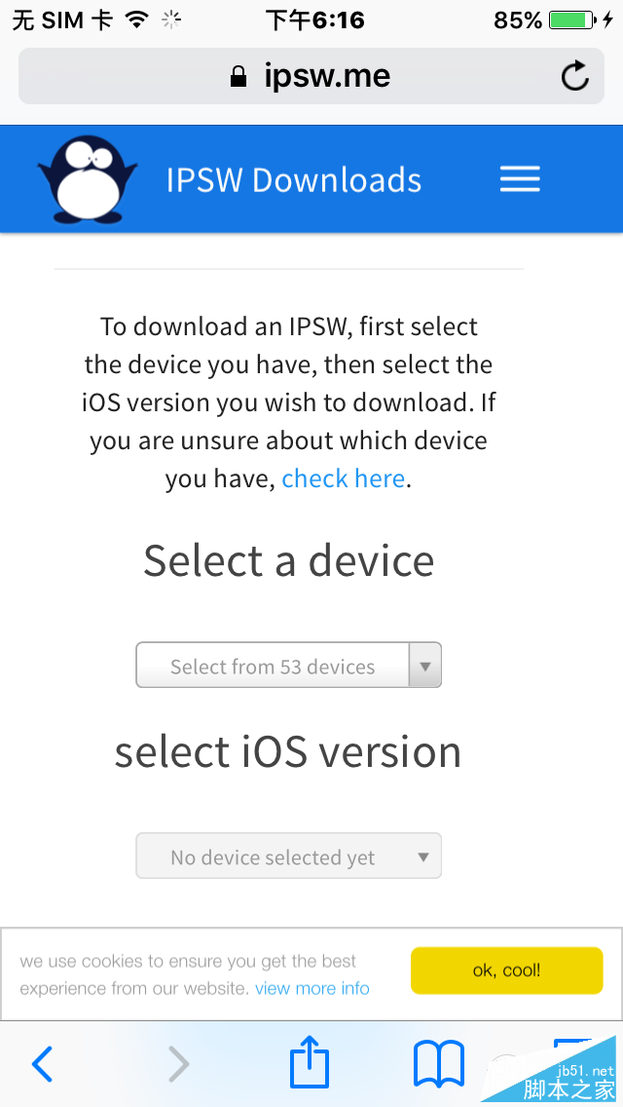This screenshot has width=623, height=1107.
Task: Click the 'IPSW Downloads' site title
Action: [x=294, y=180]
